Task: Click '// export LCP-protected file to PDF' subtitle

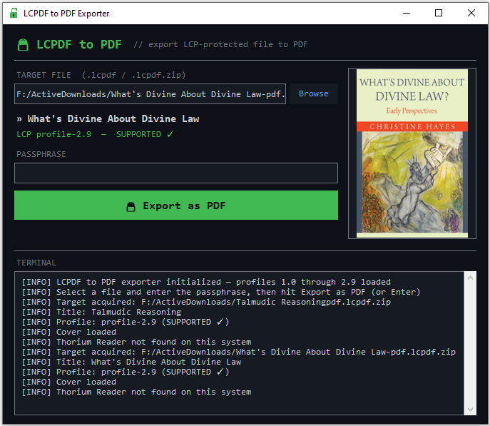Action: (x=220, y=44)
